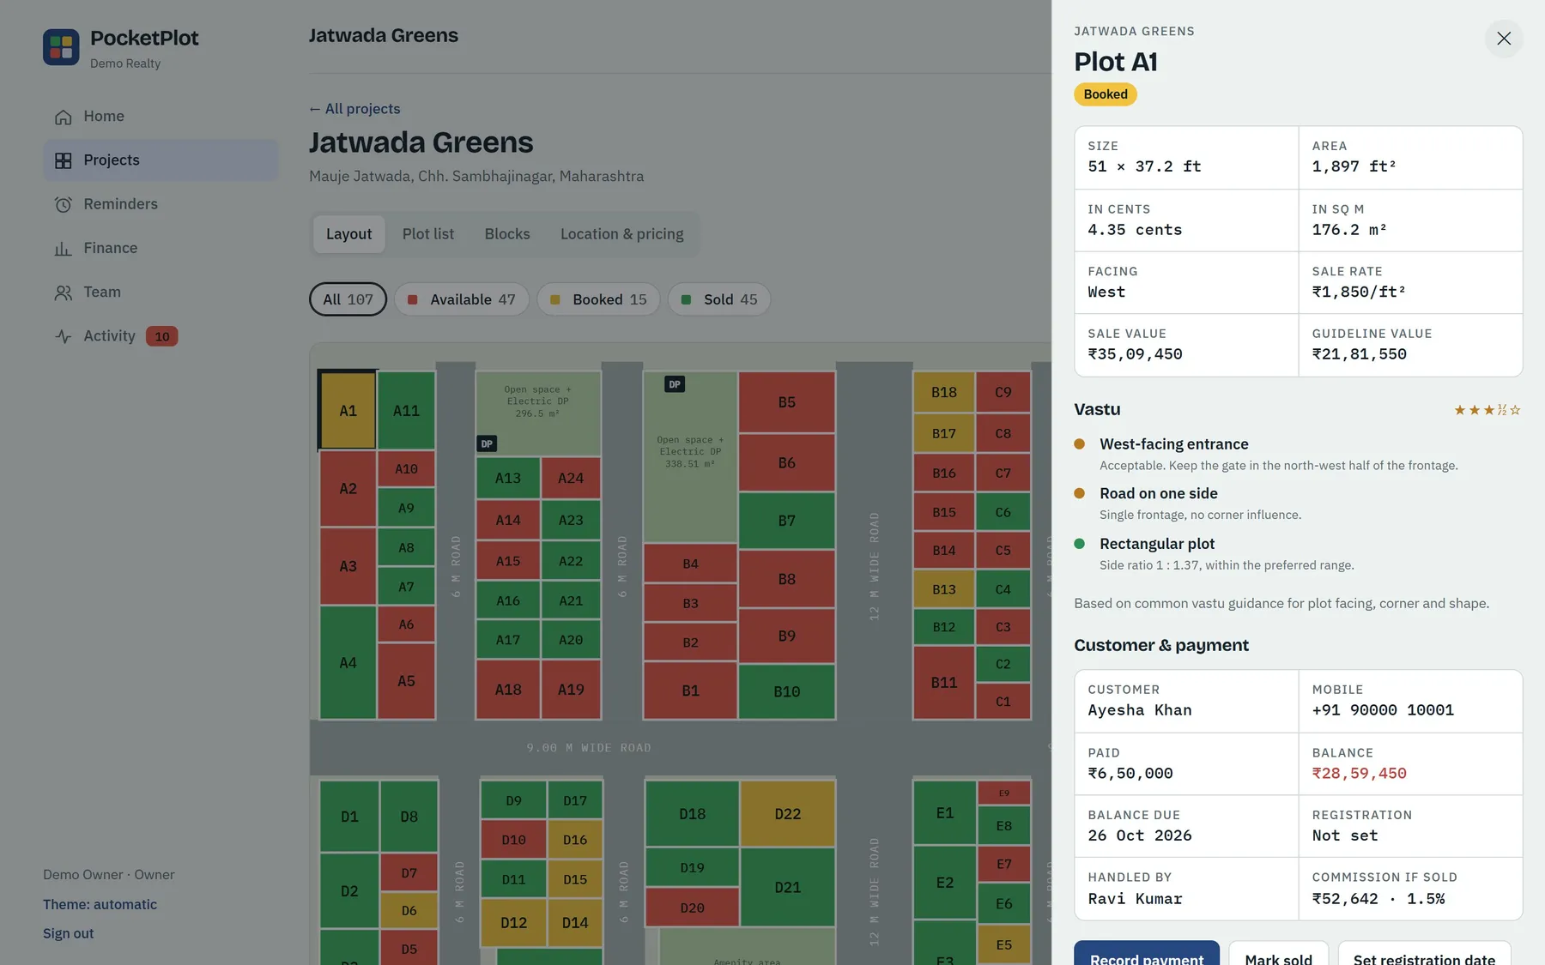Screen dimensions: 1545x965
Task: Click the Record payment button
Action: [x=1146, y=953]
